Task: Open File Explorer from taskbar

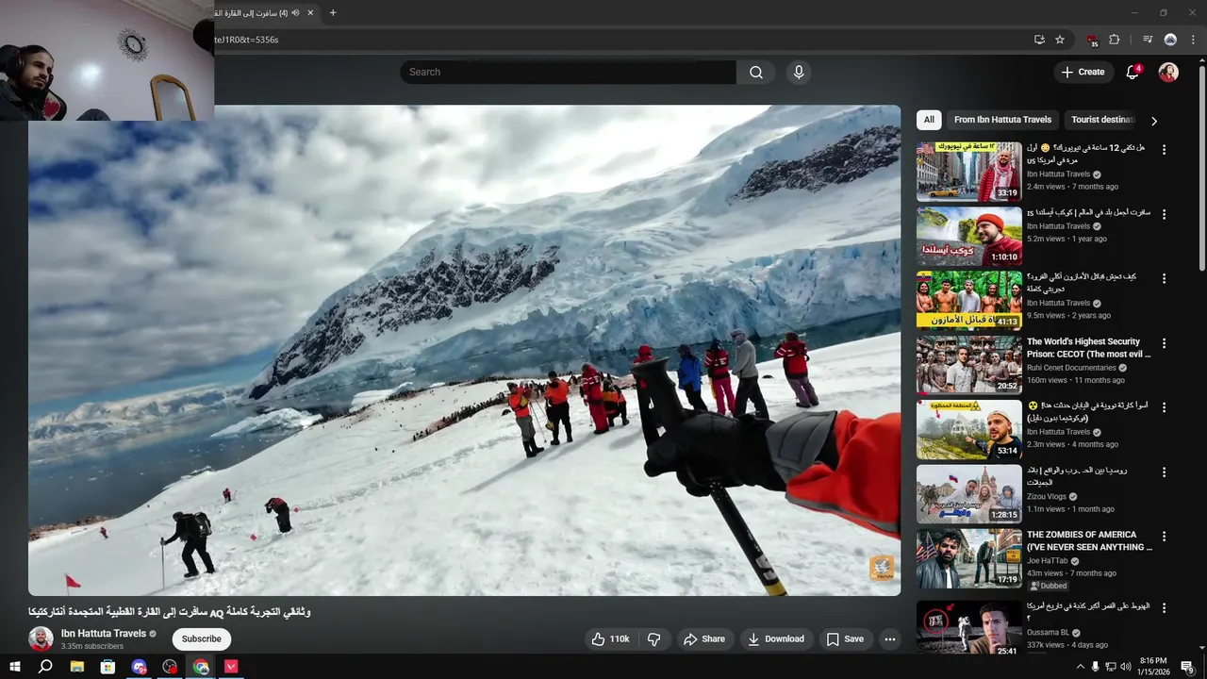Action: pyautogui.click(x=76, y=667)
